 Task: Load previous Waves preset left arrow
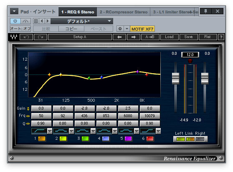coord(119,37)
